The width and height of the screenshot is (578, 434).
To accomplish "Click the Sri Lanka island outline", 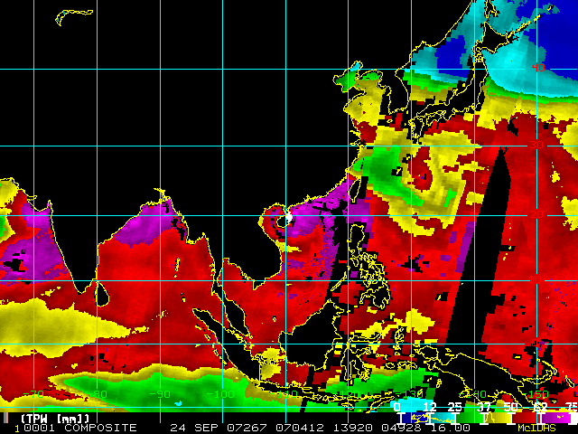I will click(102, 294).
